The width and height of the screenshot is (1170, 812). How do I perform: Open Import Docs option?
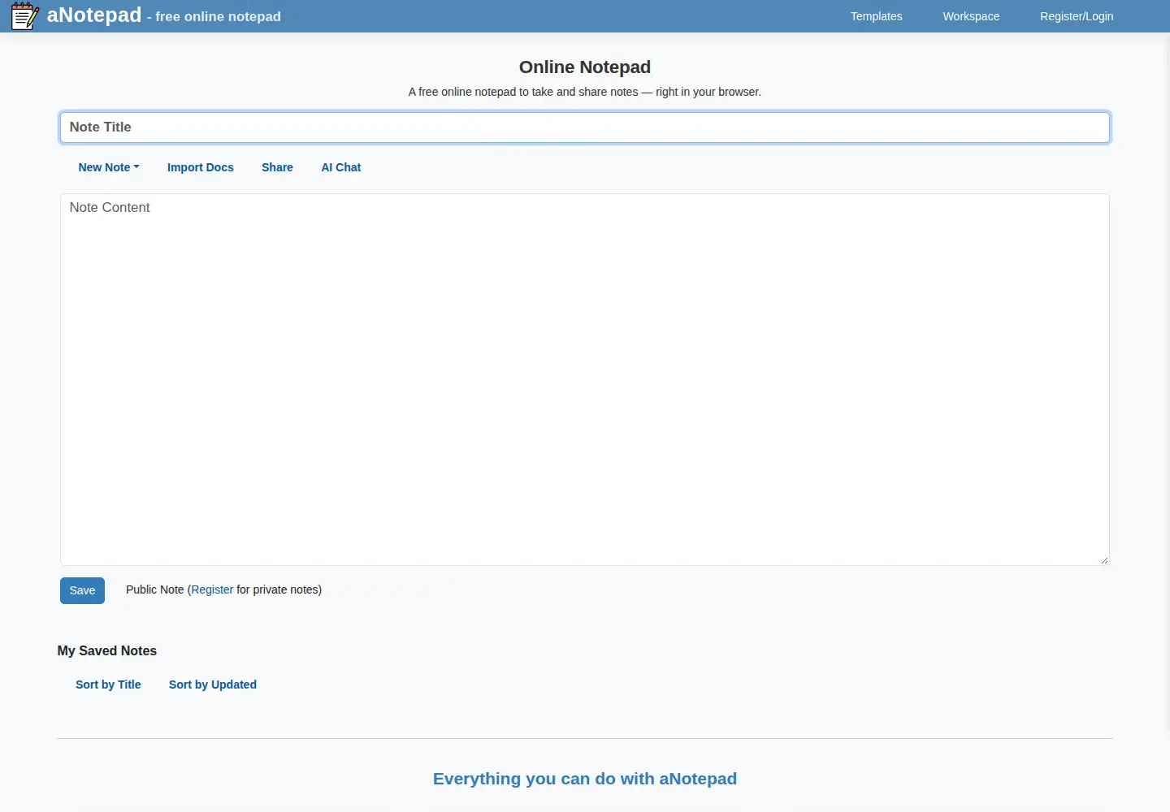click(x=201, y=167)
